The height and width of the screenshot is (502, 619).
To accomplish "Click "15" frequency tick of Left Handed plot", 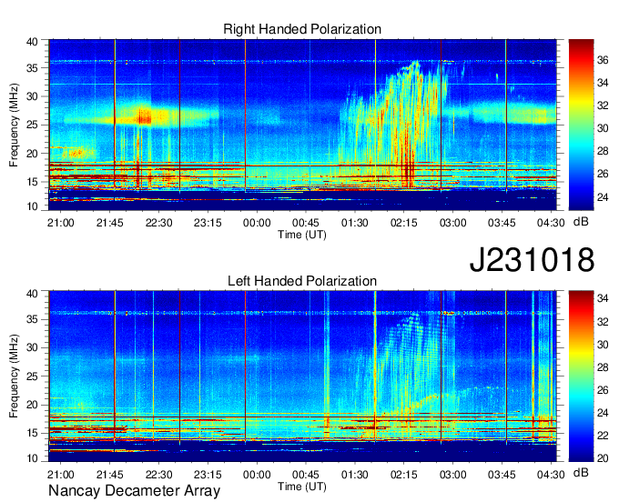I will tap(33, 434).
